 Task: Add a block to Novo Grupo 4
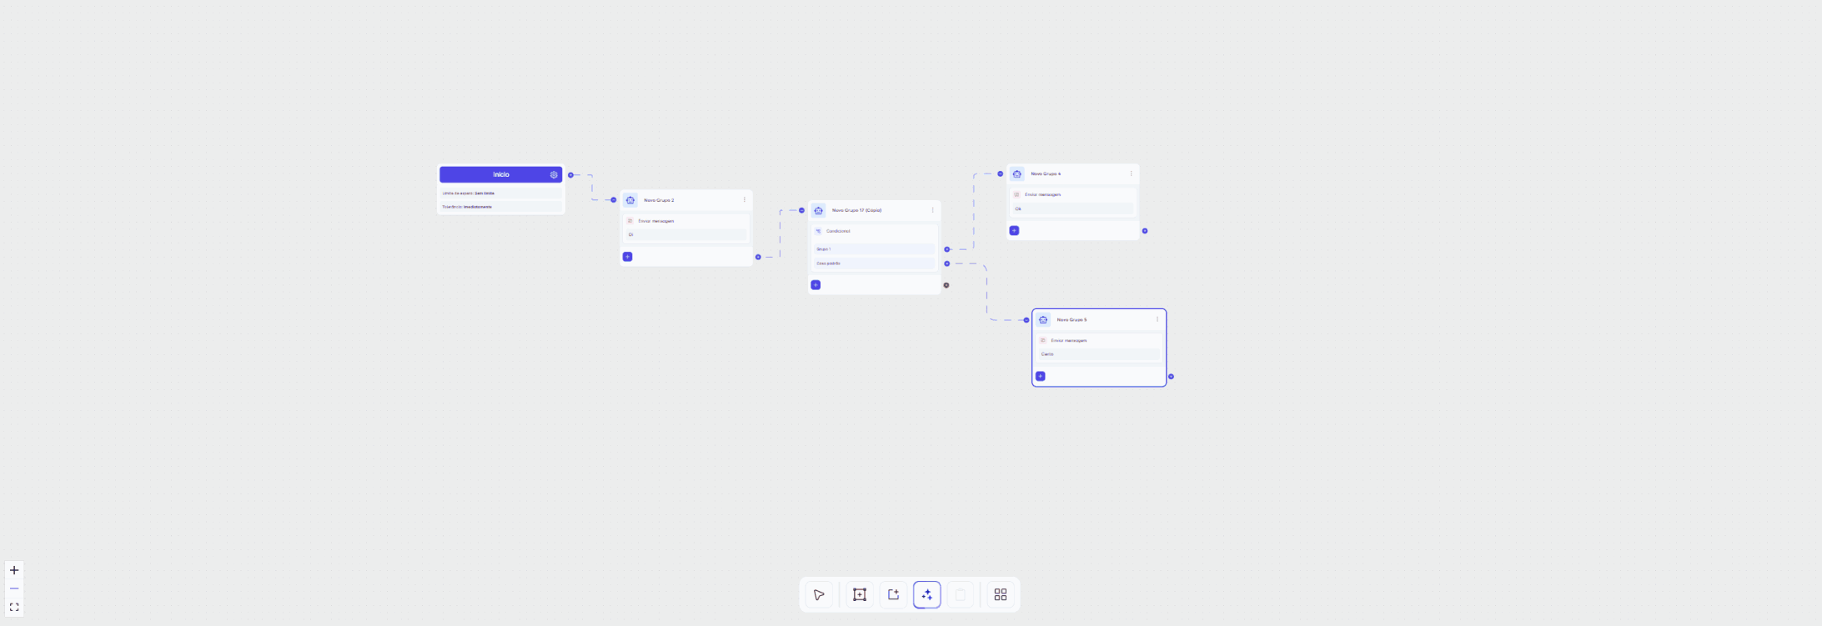[1014, 230]
